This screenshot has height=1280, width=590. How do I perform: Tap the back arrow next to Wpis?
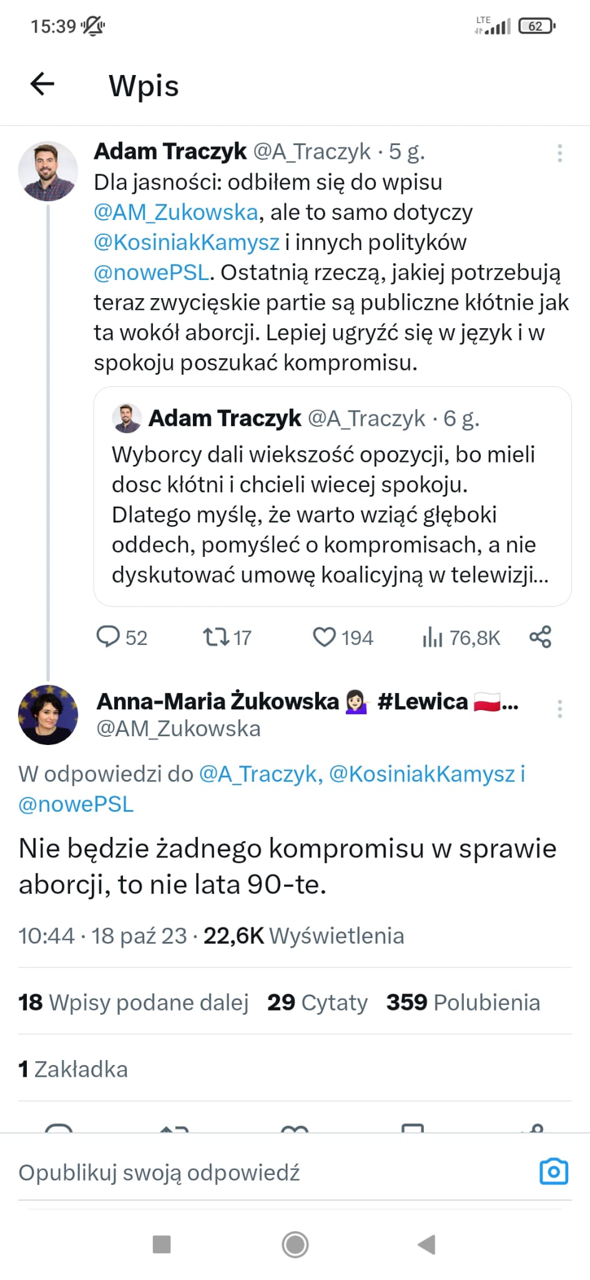[42, 84]
